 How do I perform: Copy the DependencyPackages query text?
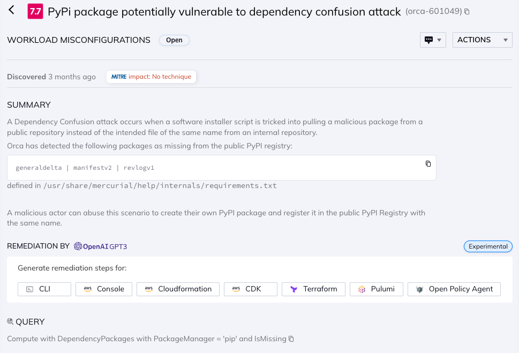tap(290, 339)
